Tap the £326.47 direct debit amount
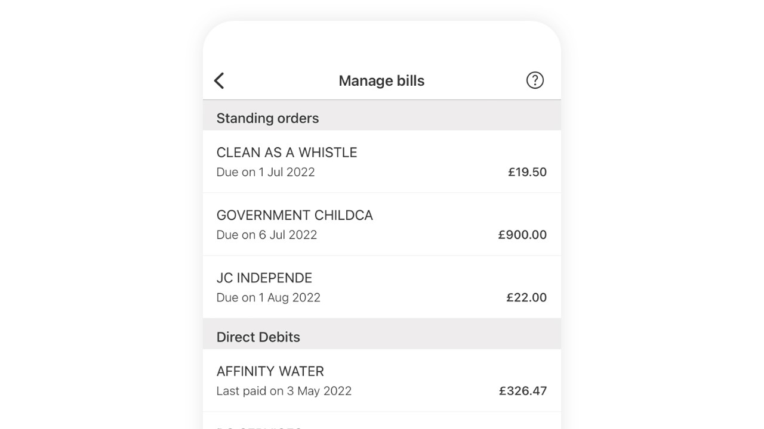The height and width of the screenshot is (429, 764). coord(523,391)
